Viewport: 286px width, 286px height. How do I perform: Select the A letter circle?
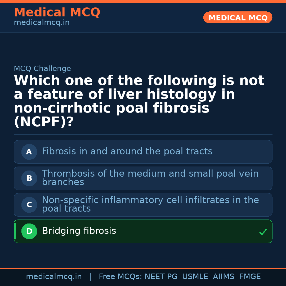point(29,152)
